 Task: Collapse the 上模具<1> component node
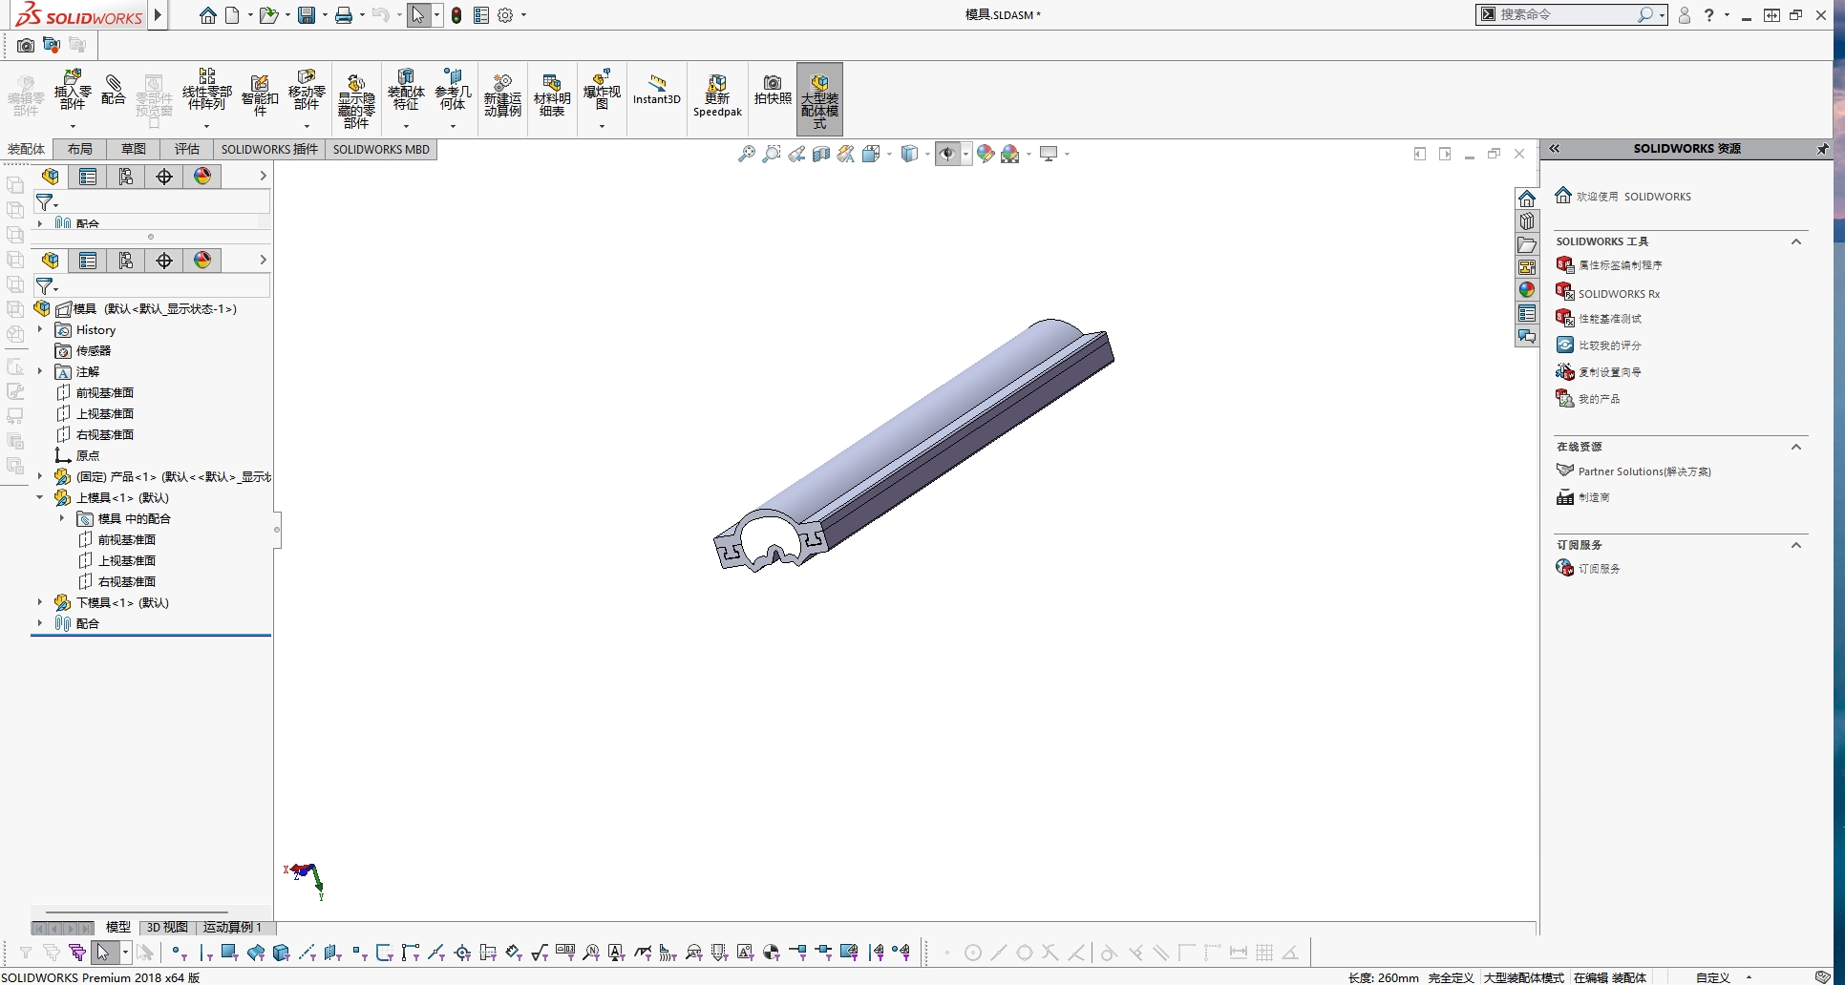tap(39, 497)
